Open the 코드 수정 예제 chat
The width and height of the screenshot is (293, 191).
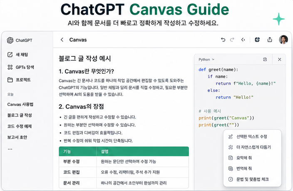coord(20,126)
